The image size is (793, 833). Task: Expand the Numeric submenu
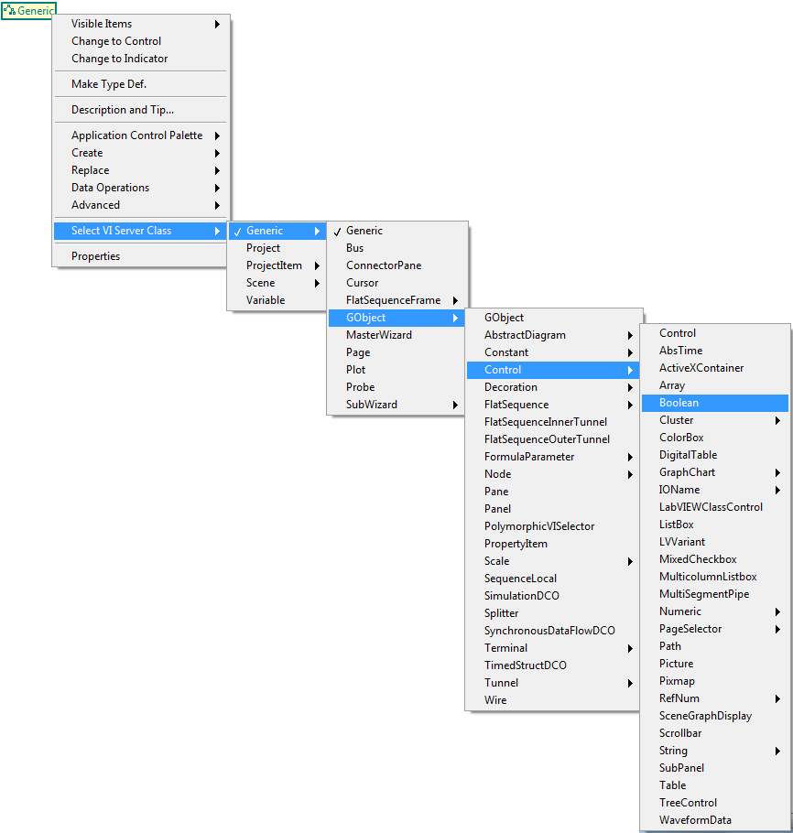click(715, 611)
